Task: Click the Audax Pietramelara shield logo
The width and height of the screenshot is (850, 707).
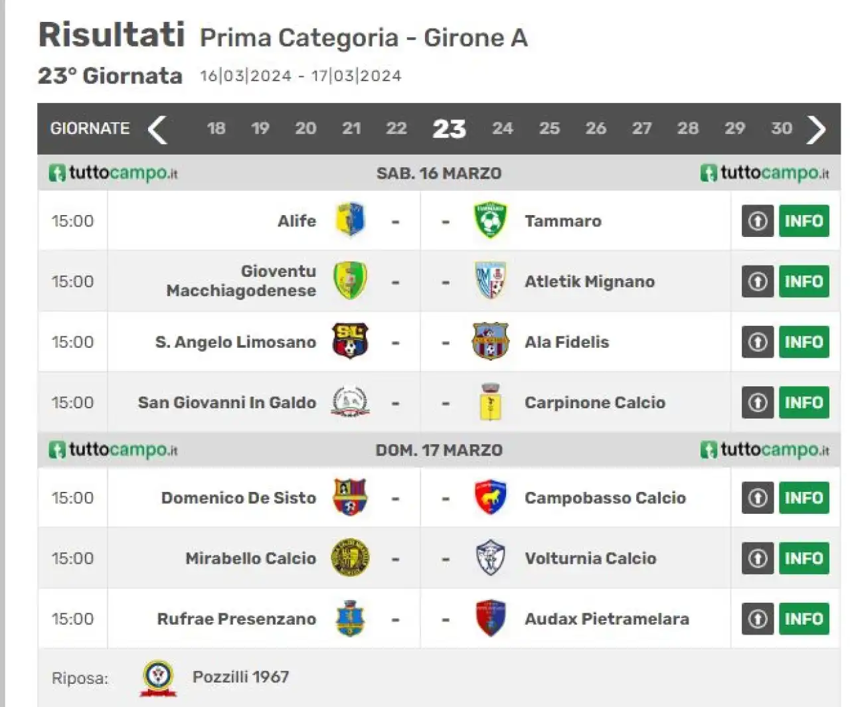Action: 491,618
